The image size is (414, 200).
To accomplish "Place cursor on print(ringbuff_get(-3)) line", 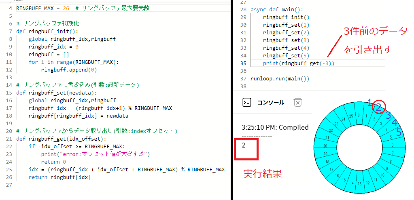I will coord(299,63).
